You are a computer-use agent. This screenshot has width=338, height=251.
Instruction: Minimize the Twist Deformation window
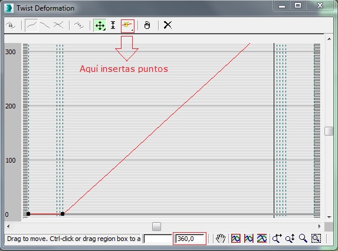(x=282, y=5)
